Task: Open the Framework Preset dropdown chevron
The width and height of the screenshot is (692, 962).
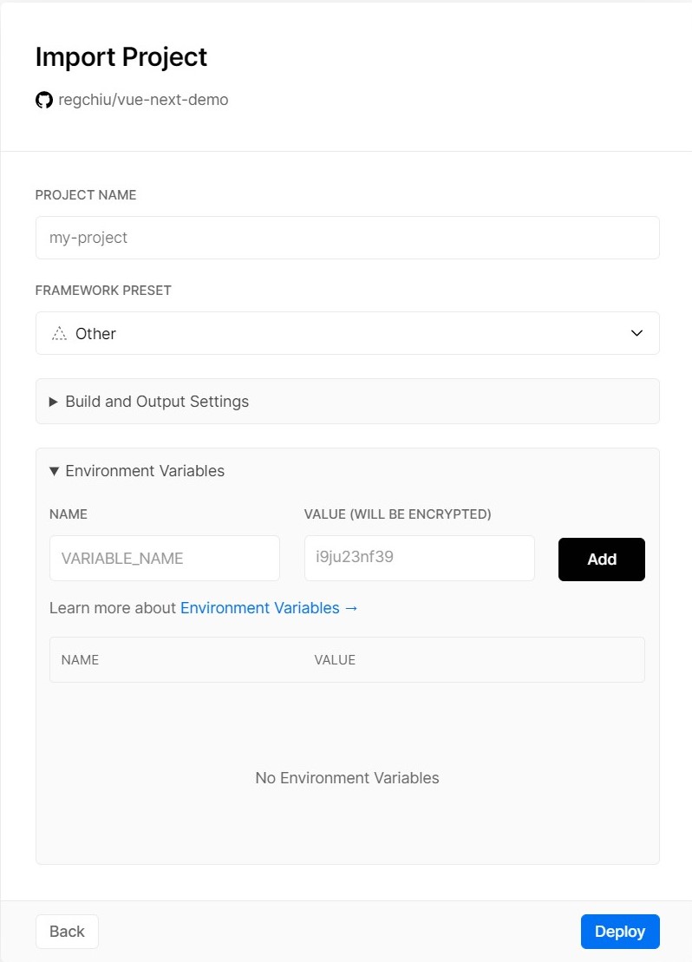Action: click(x=637, y=333)
